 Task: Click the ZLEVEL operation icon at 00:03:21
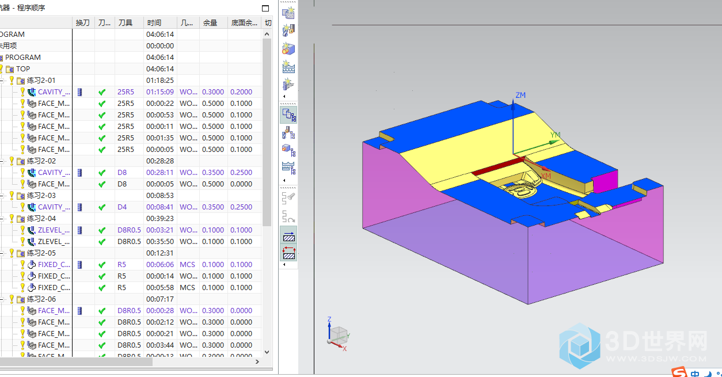pyautogui.click(x=32, y=230)
